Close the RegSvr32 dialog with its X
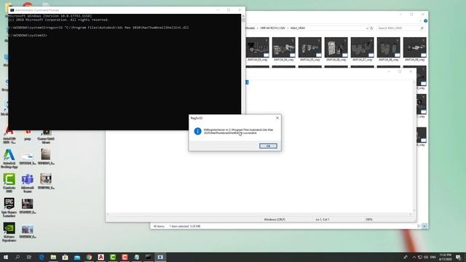The image size is (466, 262). point(277,118)
